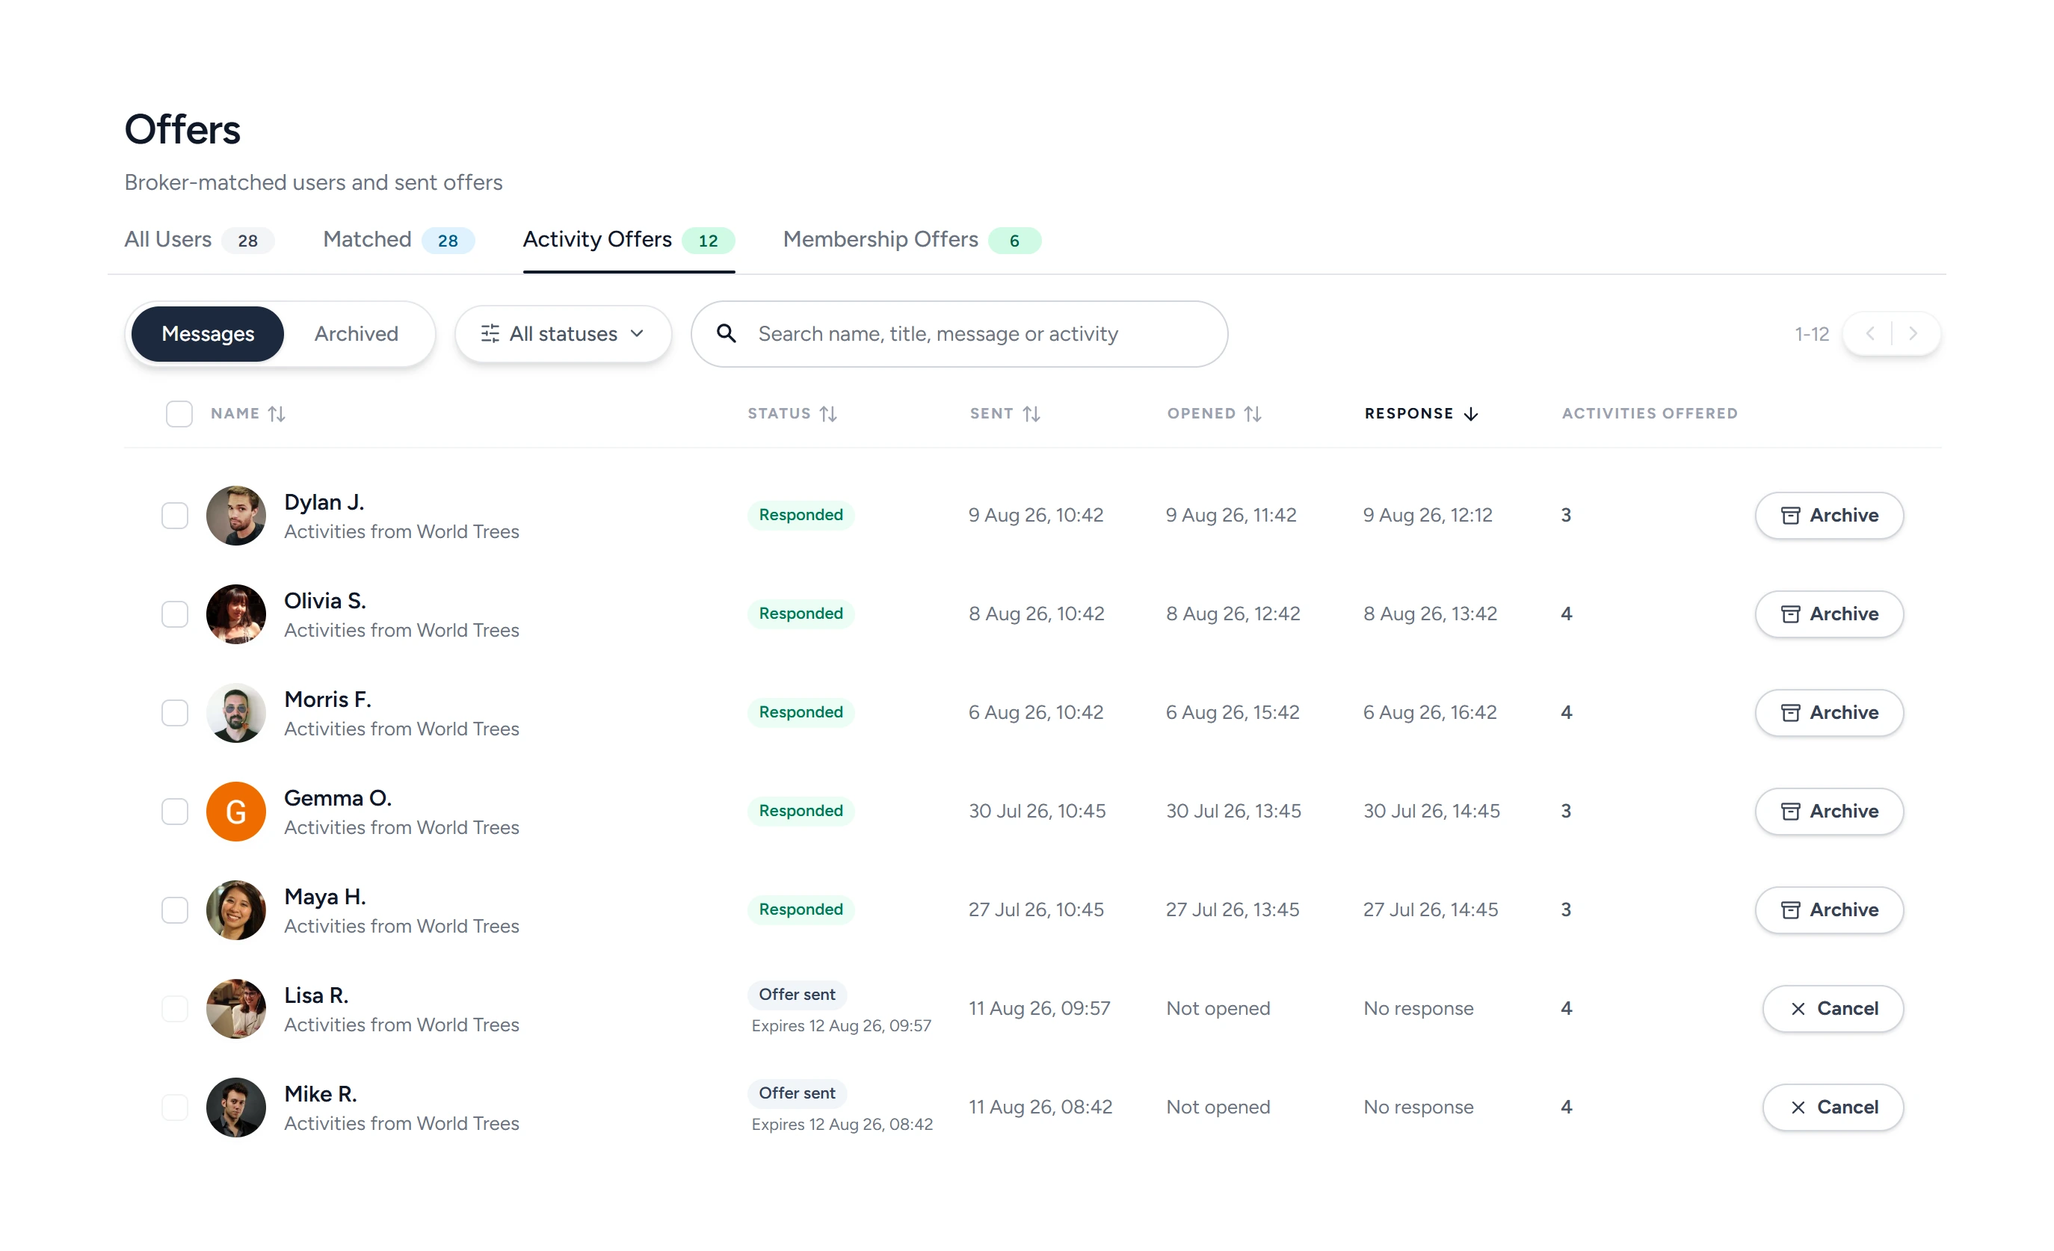Check the Olivia S. row checkbox
The height and width of the screenshot is (1251, 2054).
175,614
